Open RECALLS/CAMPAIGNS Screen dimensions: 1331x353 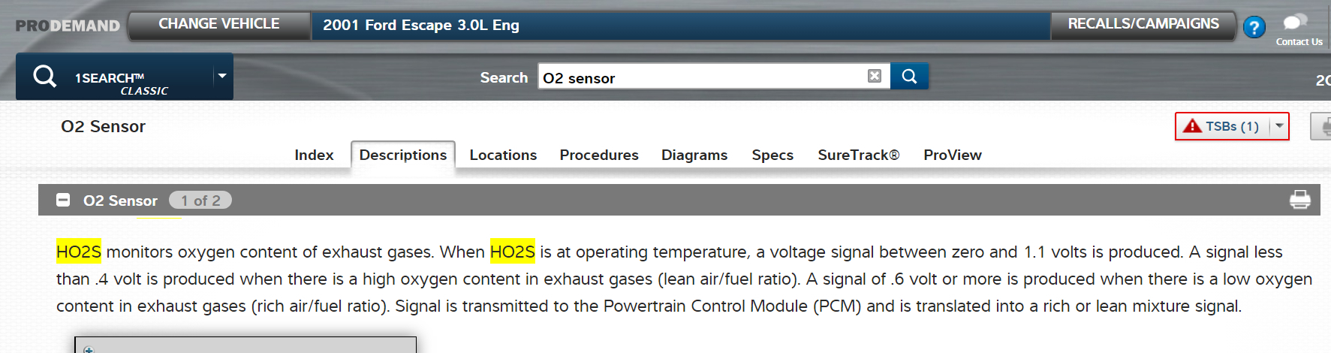coord(1143,24)
